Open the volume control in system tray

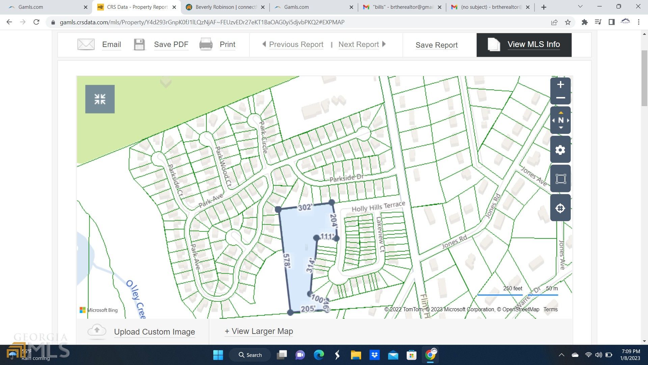[599, 355]
